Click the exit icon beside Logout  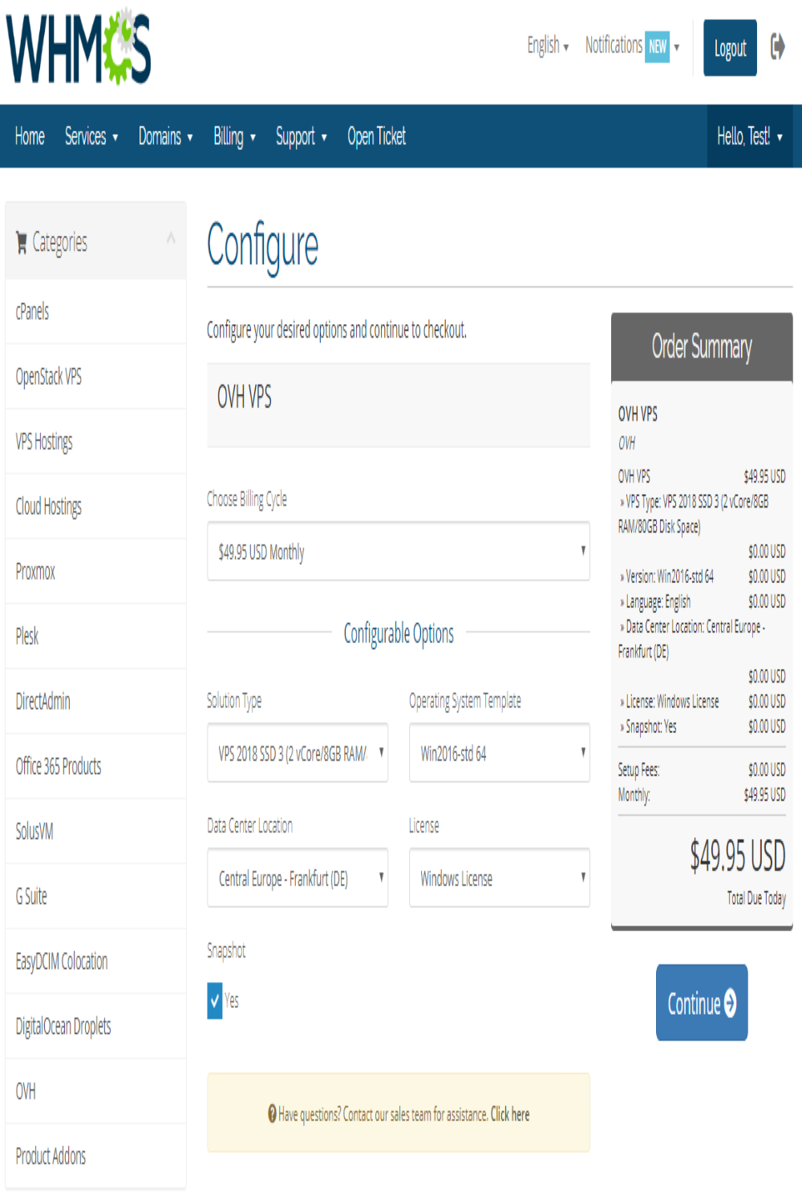(777, 47)
